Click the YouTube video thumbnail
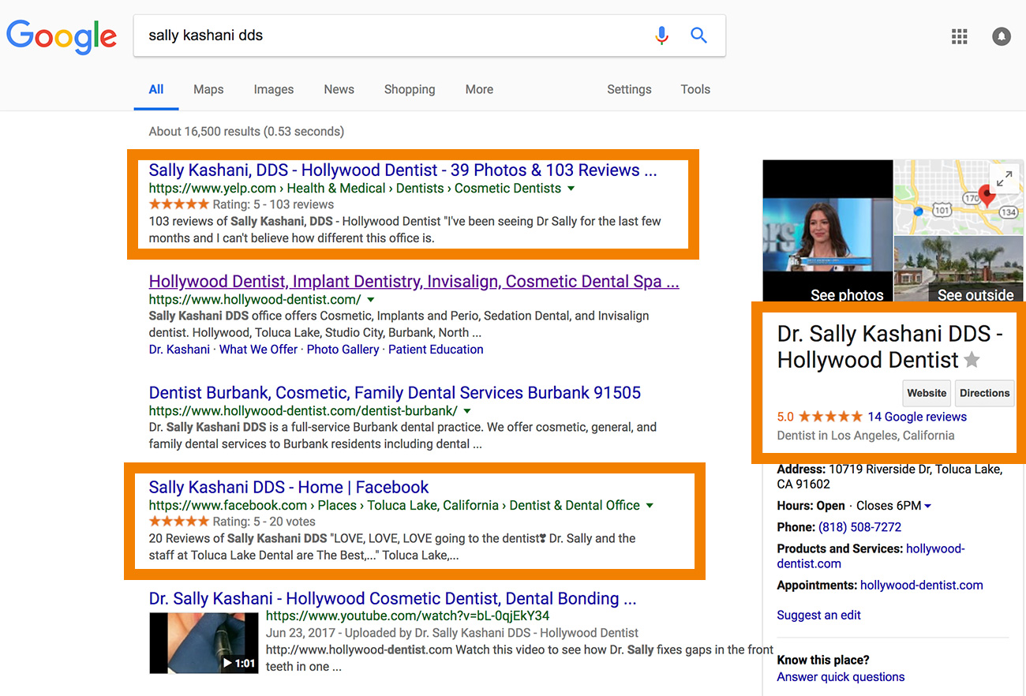1026x696 pixels. point(204,643)
